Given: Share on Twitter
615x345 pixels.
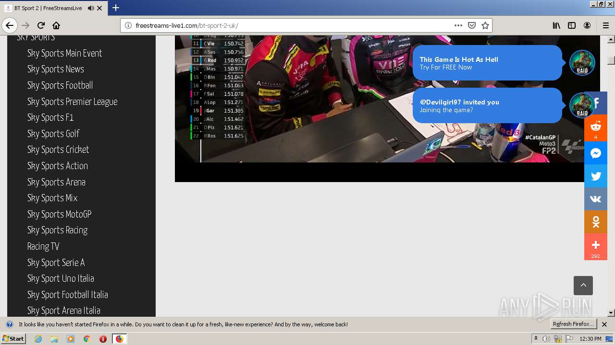Looking at the screenshot, I should point(596,176).
